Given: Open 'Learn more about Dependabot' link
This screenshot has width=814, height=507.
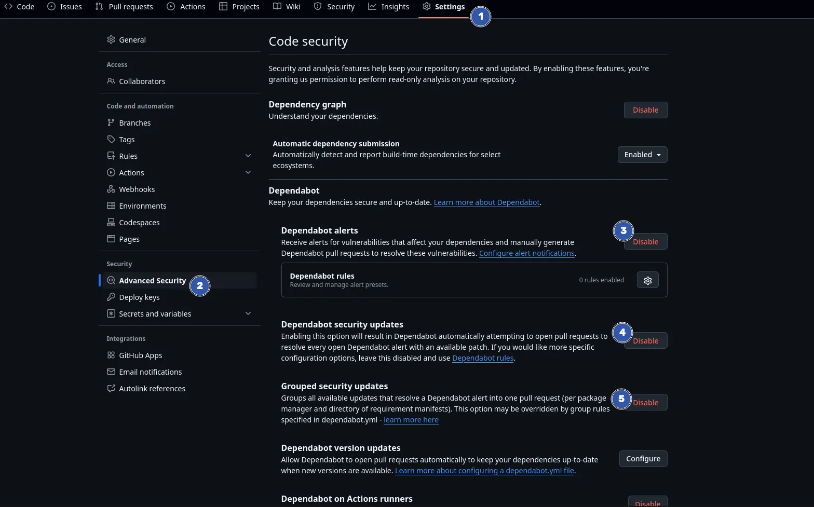Looking at the screenshot, I should [486, 202].
